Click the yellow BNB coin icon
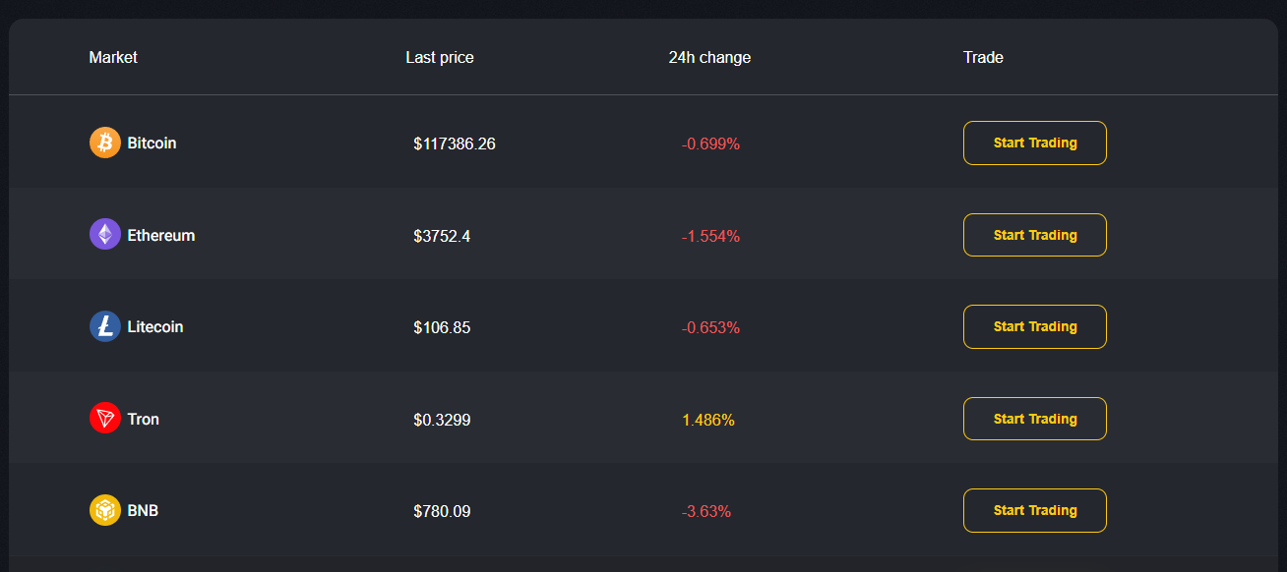1287x572 pixels. point(105,510)
